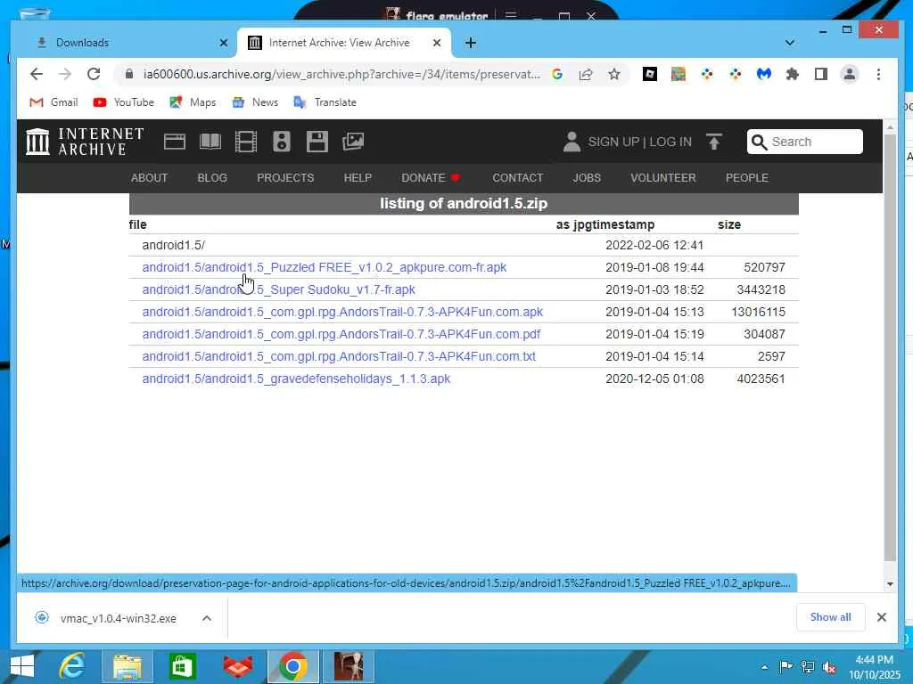Viewport: 913px width, 684px height.
Task: Open YouTube bookmark
Action: tap(123, 102)
